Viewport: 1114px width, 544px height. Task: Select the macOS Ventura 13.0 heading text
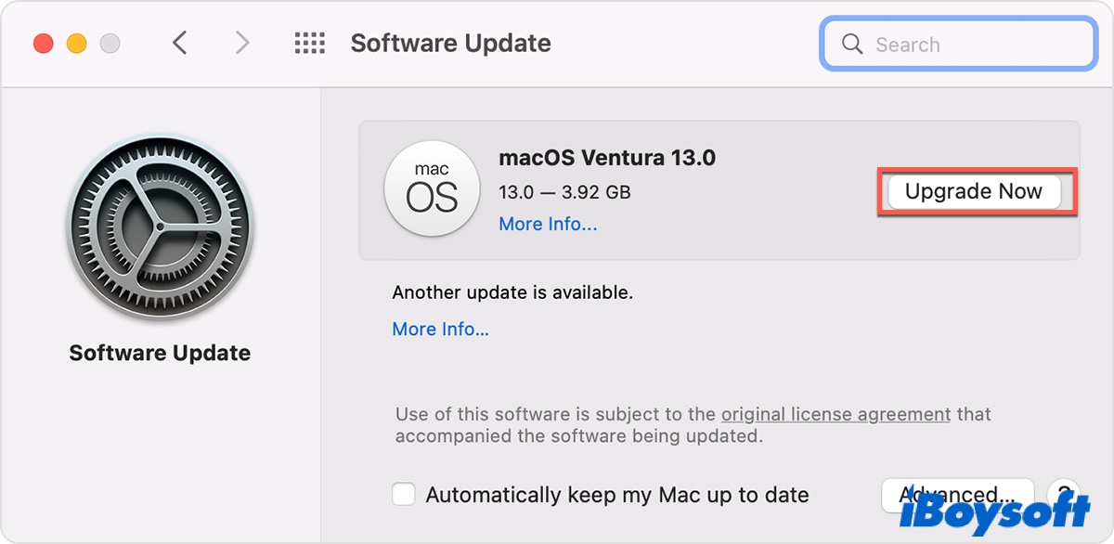[x=607, y=158]
